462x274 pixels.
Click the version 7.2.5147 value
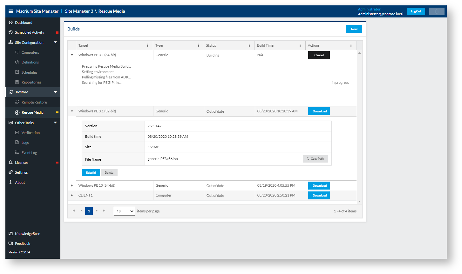tap(155, 126)
